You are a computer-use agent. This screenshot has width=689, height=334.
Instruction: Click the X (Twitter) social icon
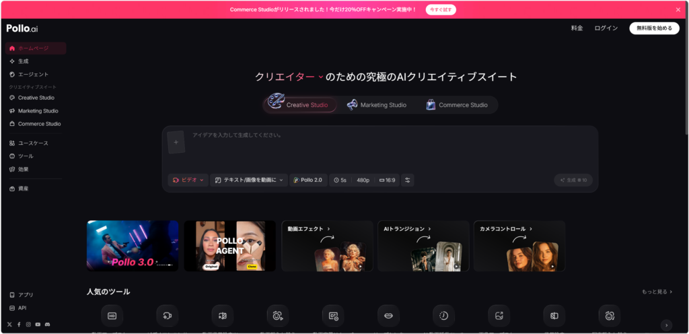pos(9,325)
